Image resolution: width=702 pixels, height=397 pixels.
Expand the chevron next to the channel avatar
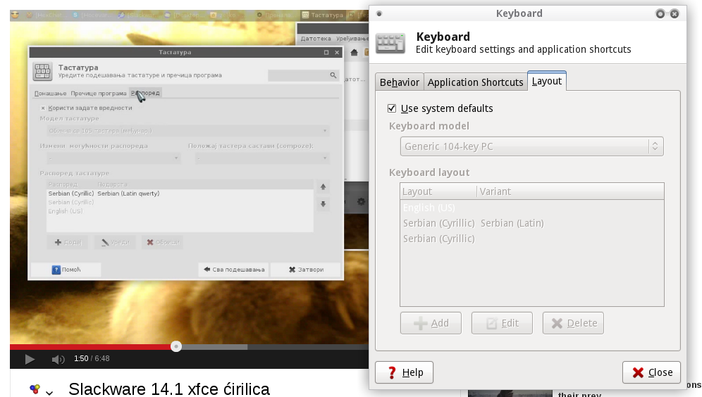tap(49, 391)
